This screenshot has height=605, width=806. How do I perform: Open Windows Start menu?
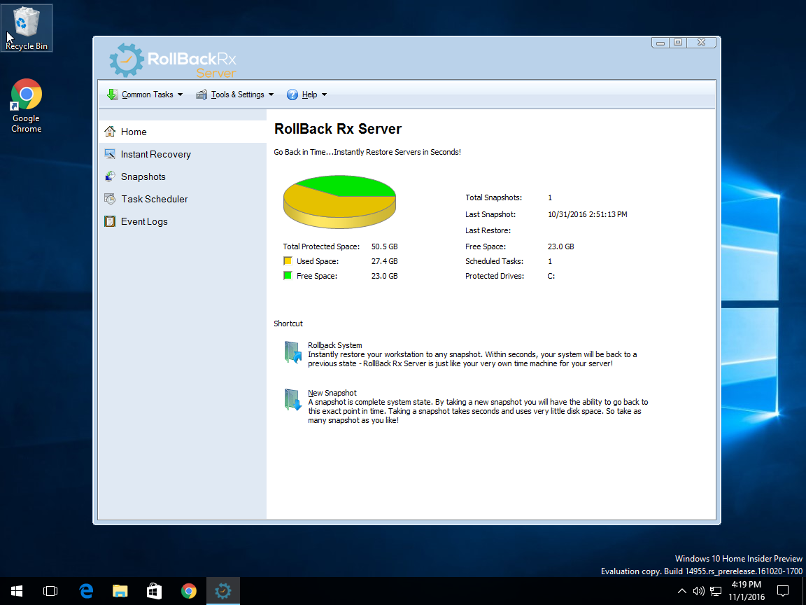click(x=17, y=591)
